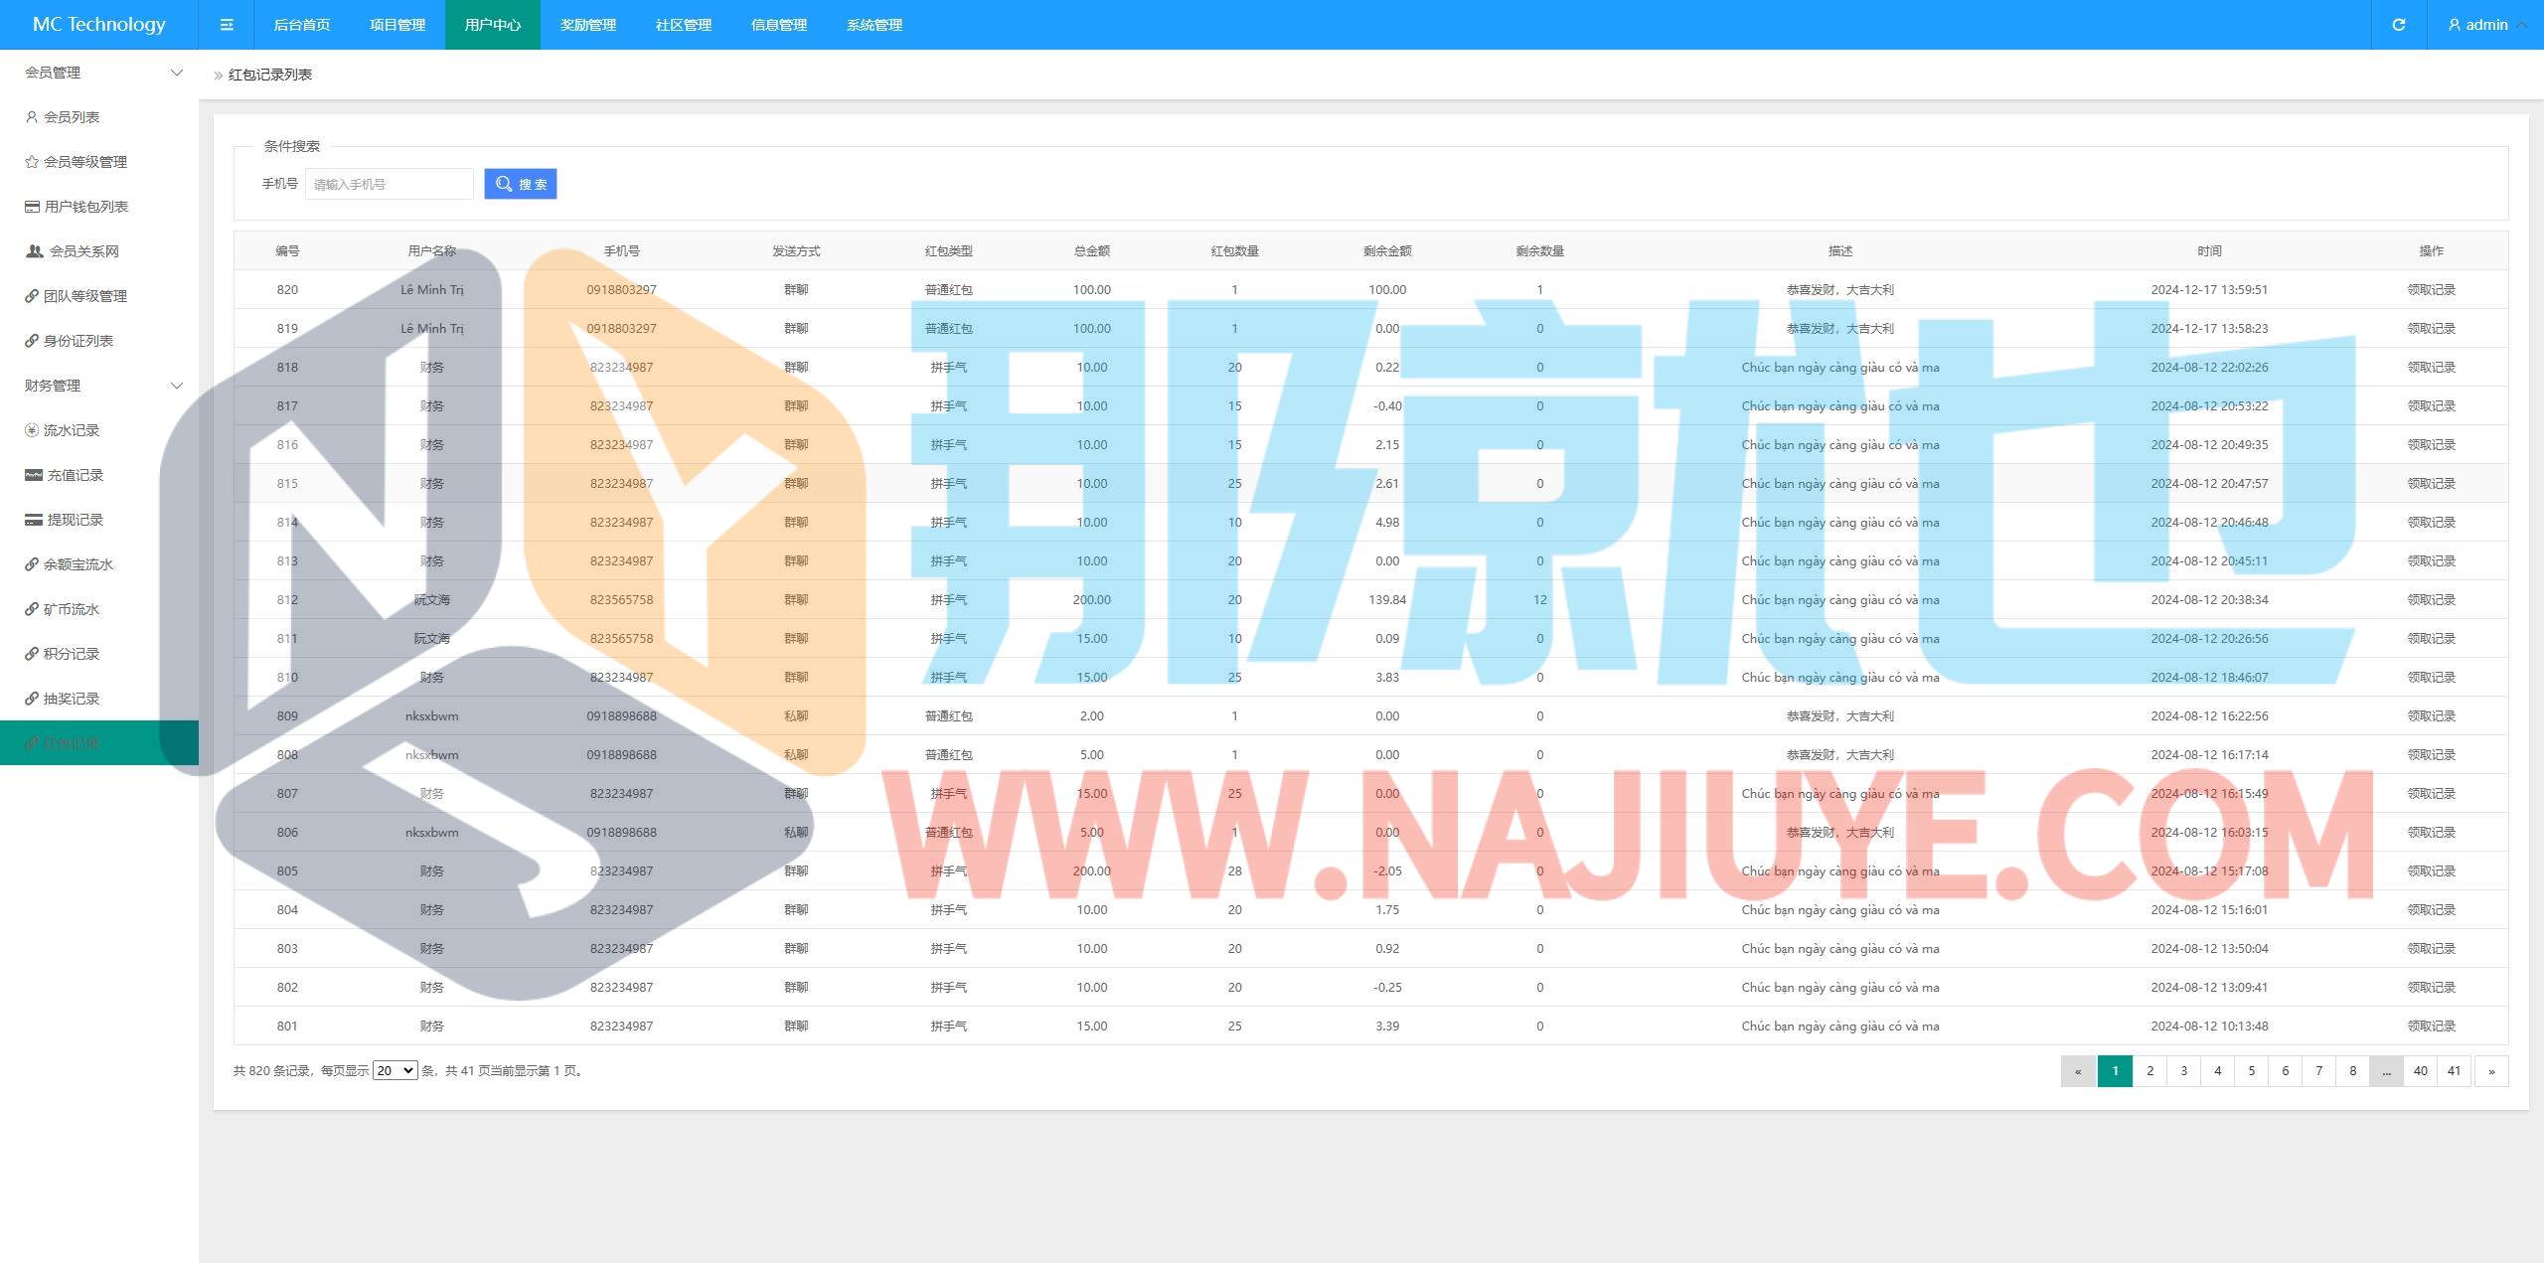Click the refresh icon in top bar
Screen dimensions: 2544x1263
[x=2398, y=25]
